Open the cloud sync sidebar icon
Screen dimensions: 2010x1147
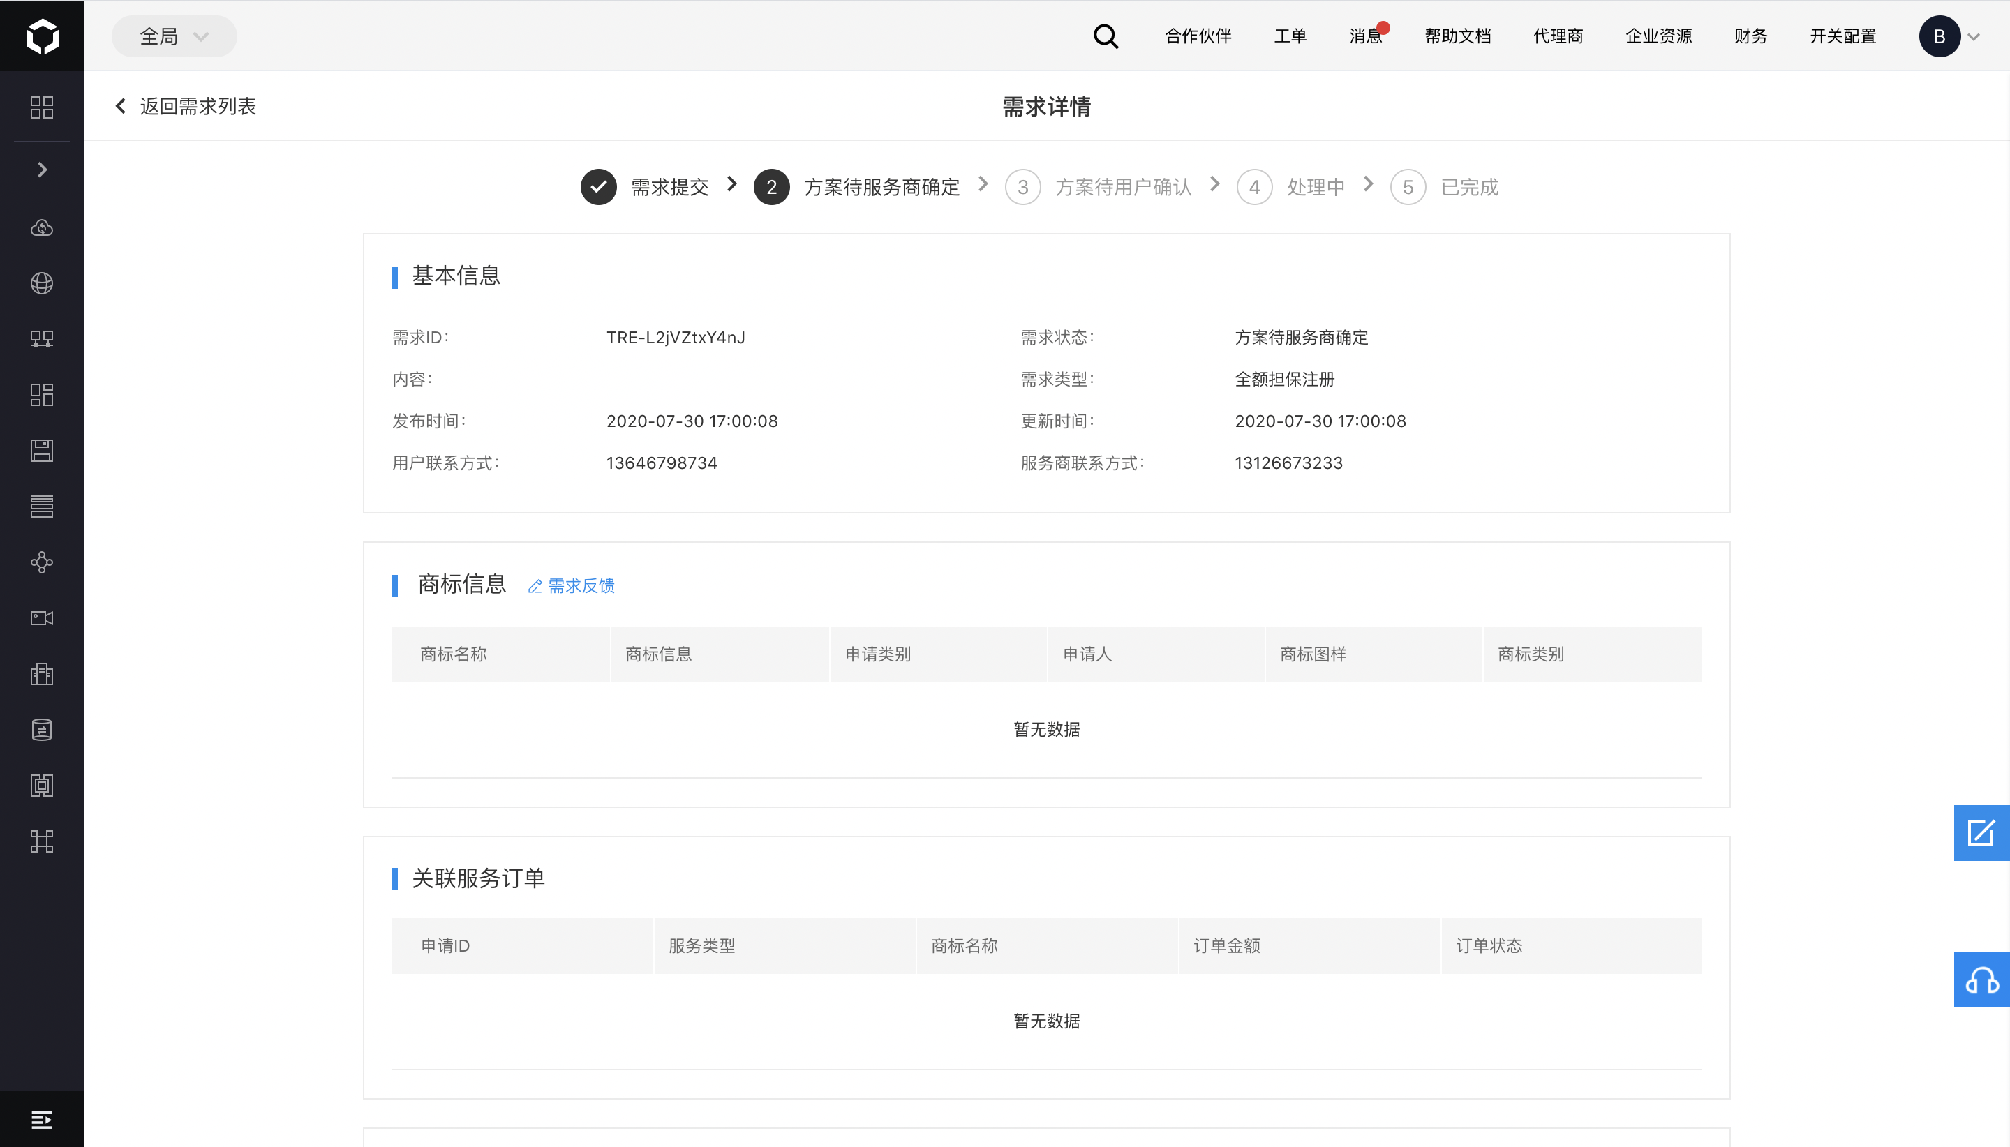[42, 227]
